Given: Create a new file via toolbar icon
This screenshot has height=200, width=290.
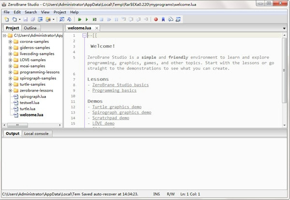Looking at the screenshot, I should point(6,20).
